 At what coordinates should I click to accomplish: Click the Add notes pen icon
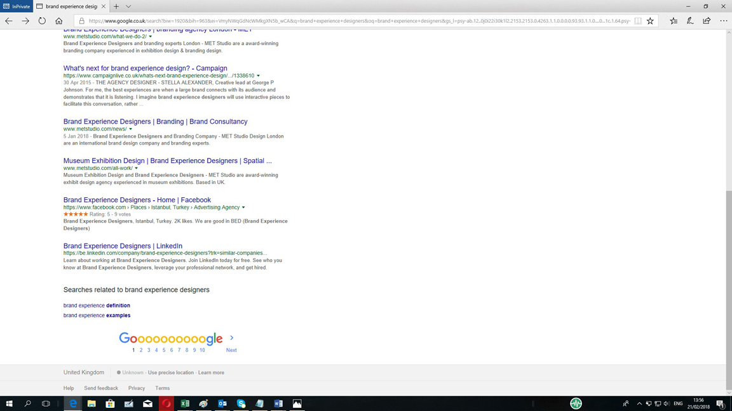click(x=690, y=21)
